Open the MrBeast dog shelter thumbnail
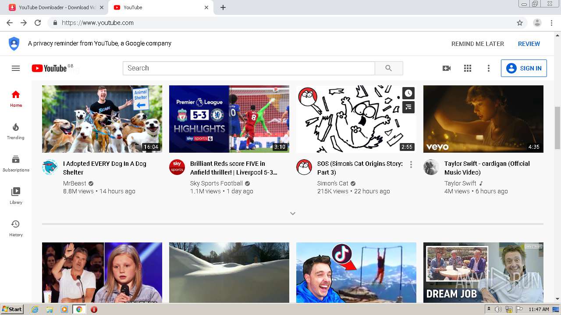561x315 pixels. click(102, 119)
